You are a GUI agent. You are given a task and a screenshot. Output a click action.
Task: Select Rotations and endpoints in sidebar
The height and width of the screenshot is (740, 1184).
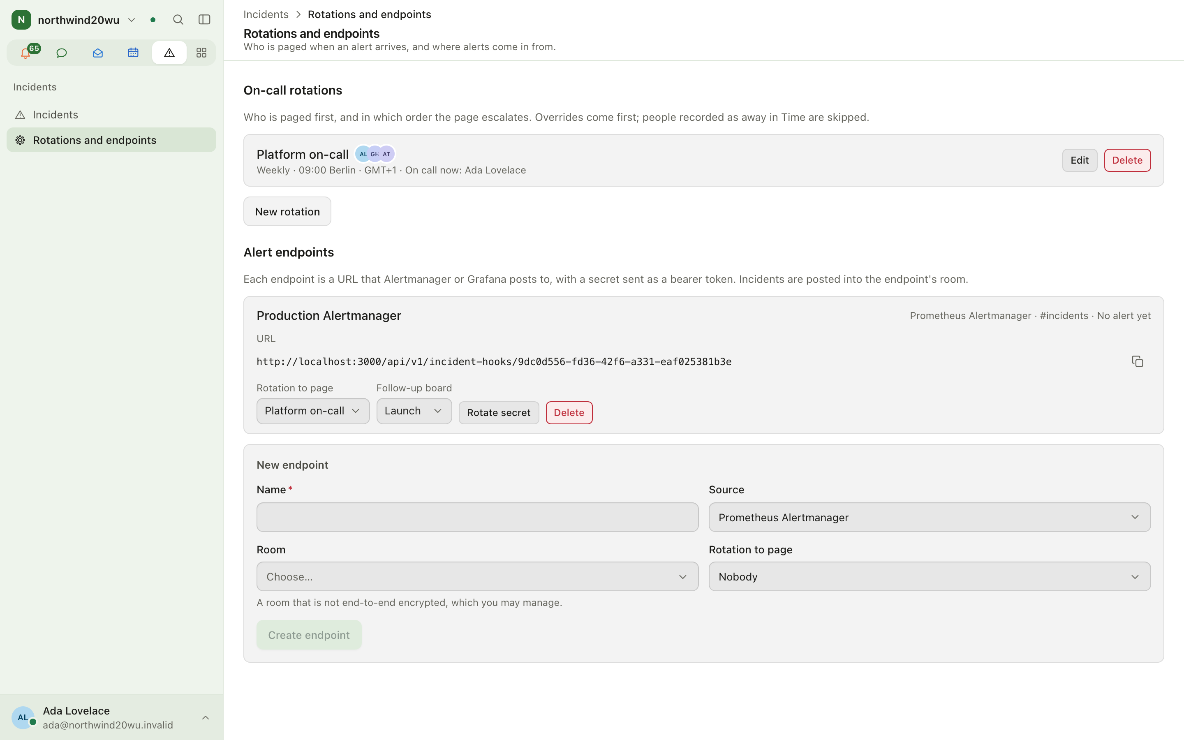coord(111,140)
